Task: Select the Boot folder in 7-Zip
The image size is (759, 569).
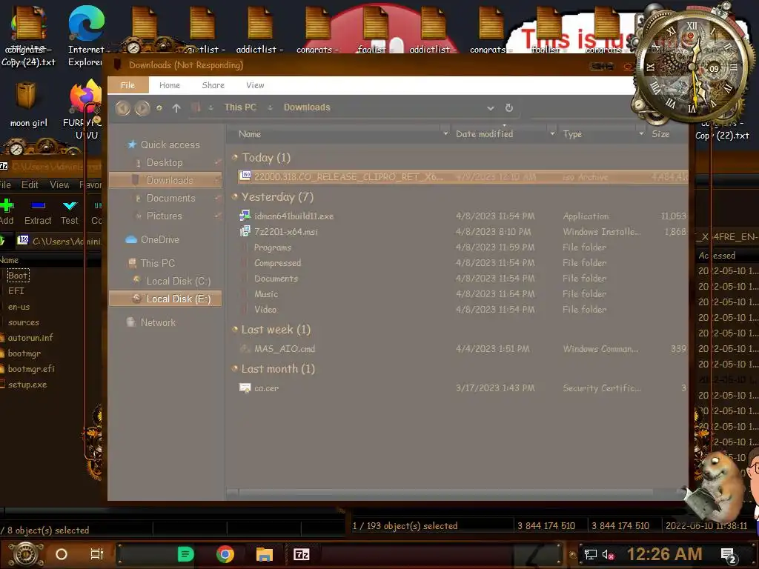Action: point(18,276)
